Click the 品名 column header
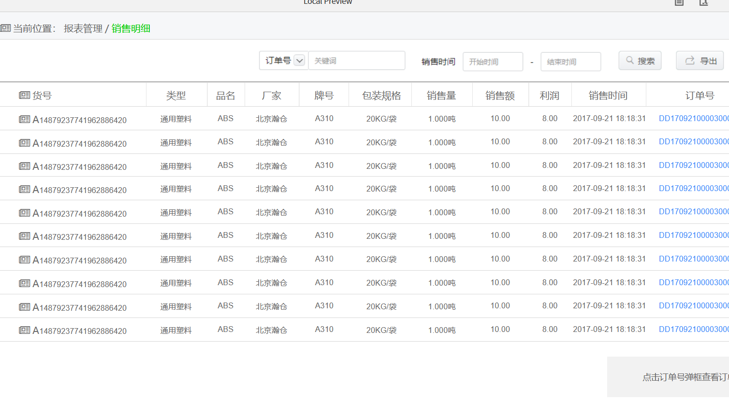The image size is (729, 400). [x=226, y=96]
